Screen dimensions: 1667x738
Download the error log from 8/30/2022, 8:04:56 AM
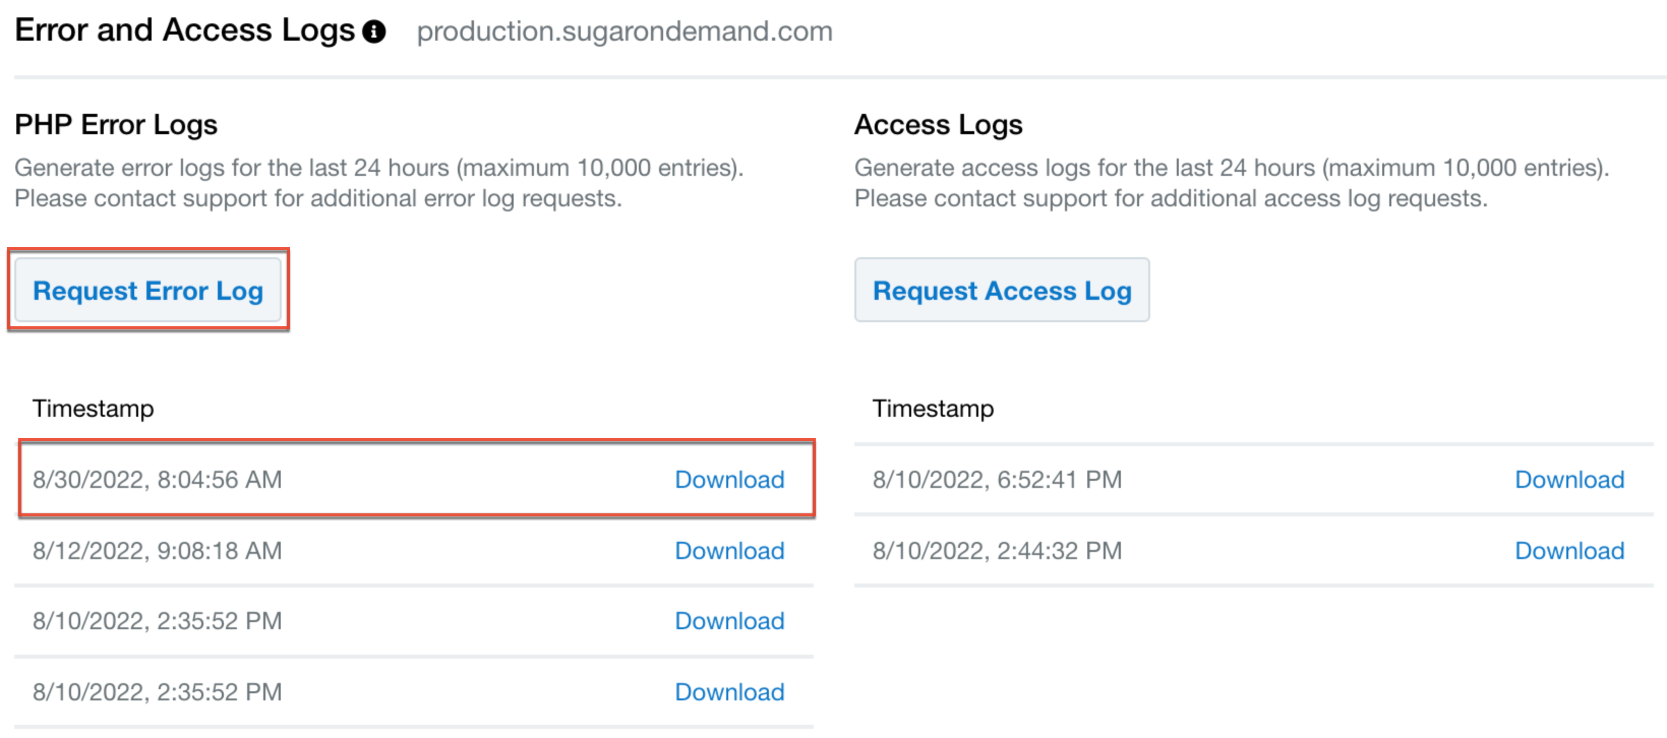(x=729, y=479)
